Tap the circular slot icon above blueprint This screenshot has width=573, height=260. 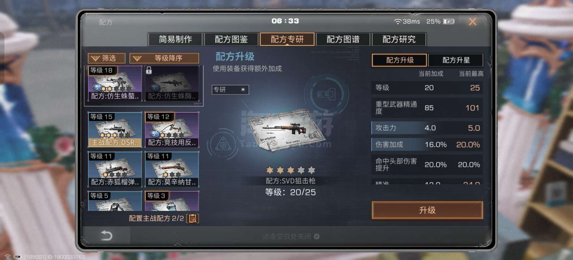[x=326, y=94]
